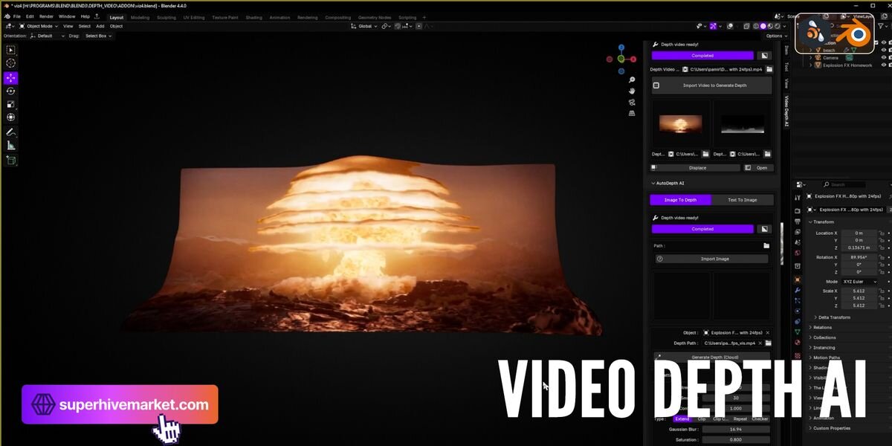Toggle visibility of the beach object

click(x=884, y=51)
